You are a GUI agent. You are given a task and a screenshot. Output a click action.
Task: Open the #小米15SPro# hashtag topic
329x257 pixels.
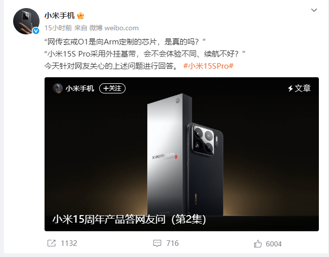point(208,66)
